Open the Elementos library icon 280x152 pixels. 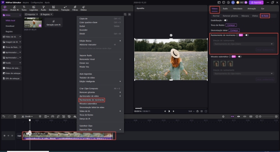click(x=53, y=8)
